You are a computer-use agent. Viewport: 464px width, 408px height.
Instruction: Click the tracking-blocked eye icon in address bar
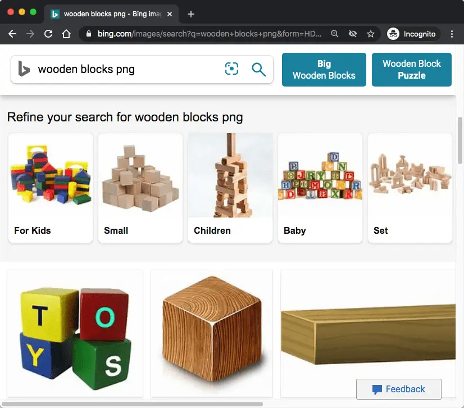tap(352, 34)
